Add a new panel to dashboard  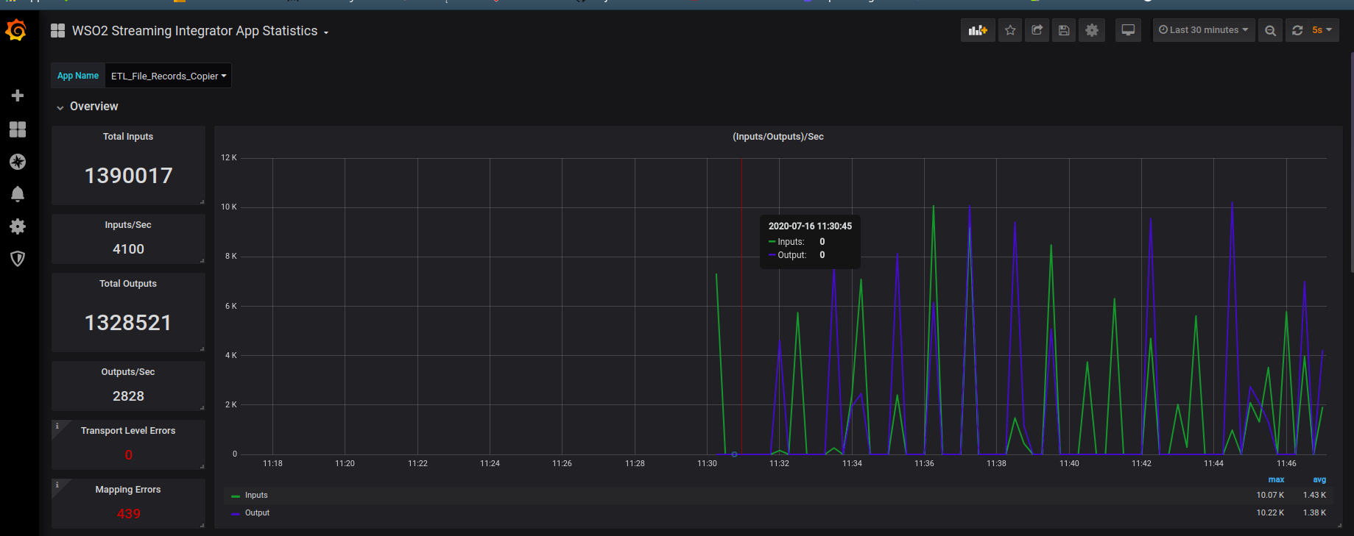(x=978, y=30)
